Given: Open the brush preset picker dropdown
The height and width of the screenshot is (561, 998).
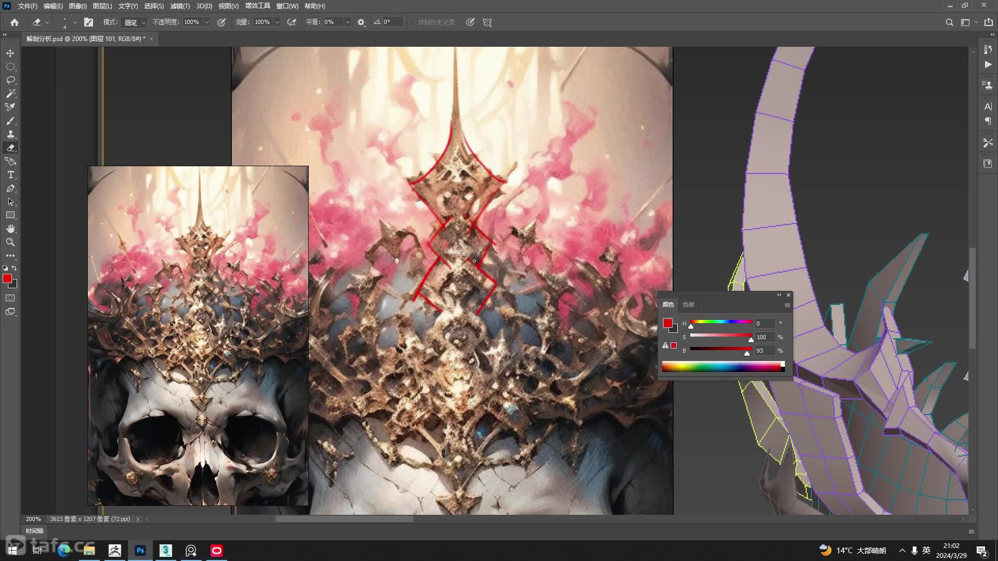Looking at the screenshot, I should point(75,22).
